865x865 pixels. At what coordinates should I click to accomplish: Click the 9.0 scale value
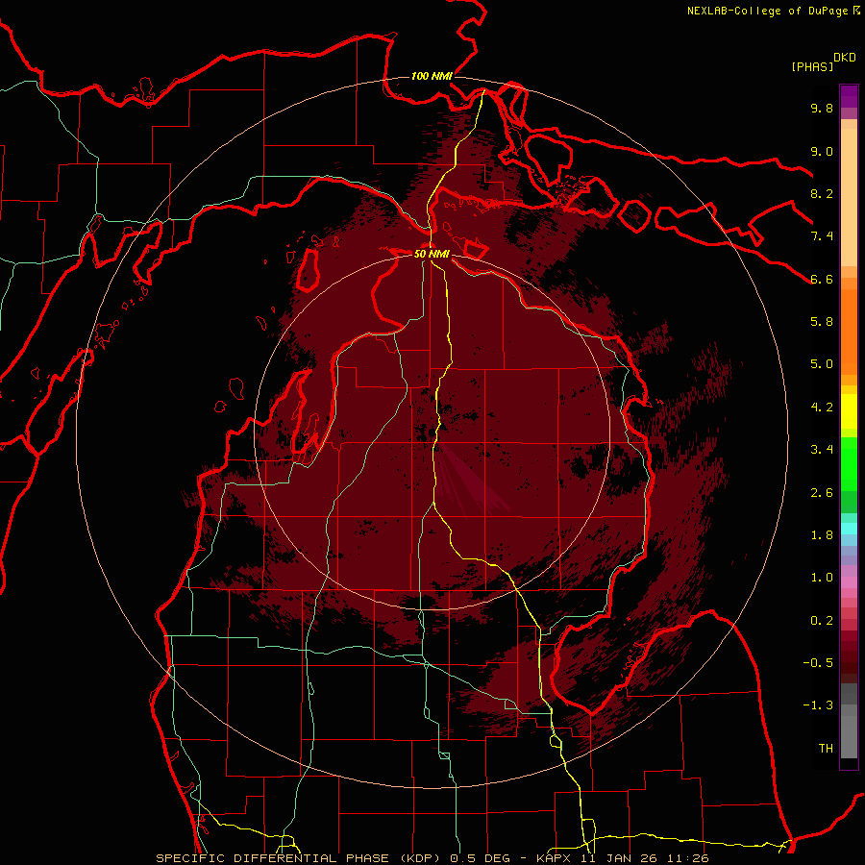(822, 151)
